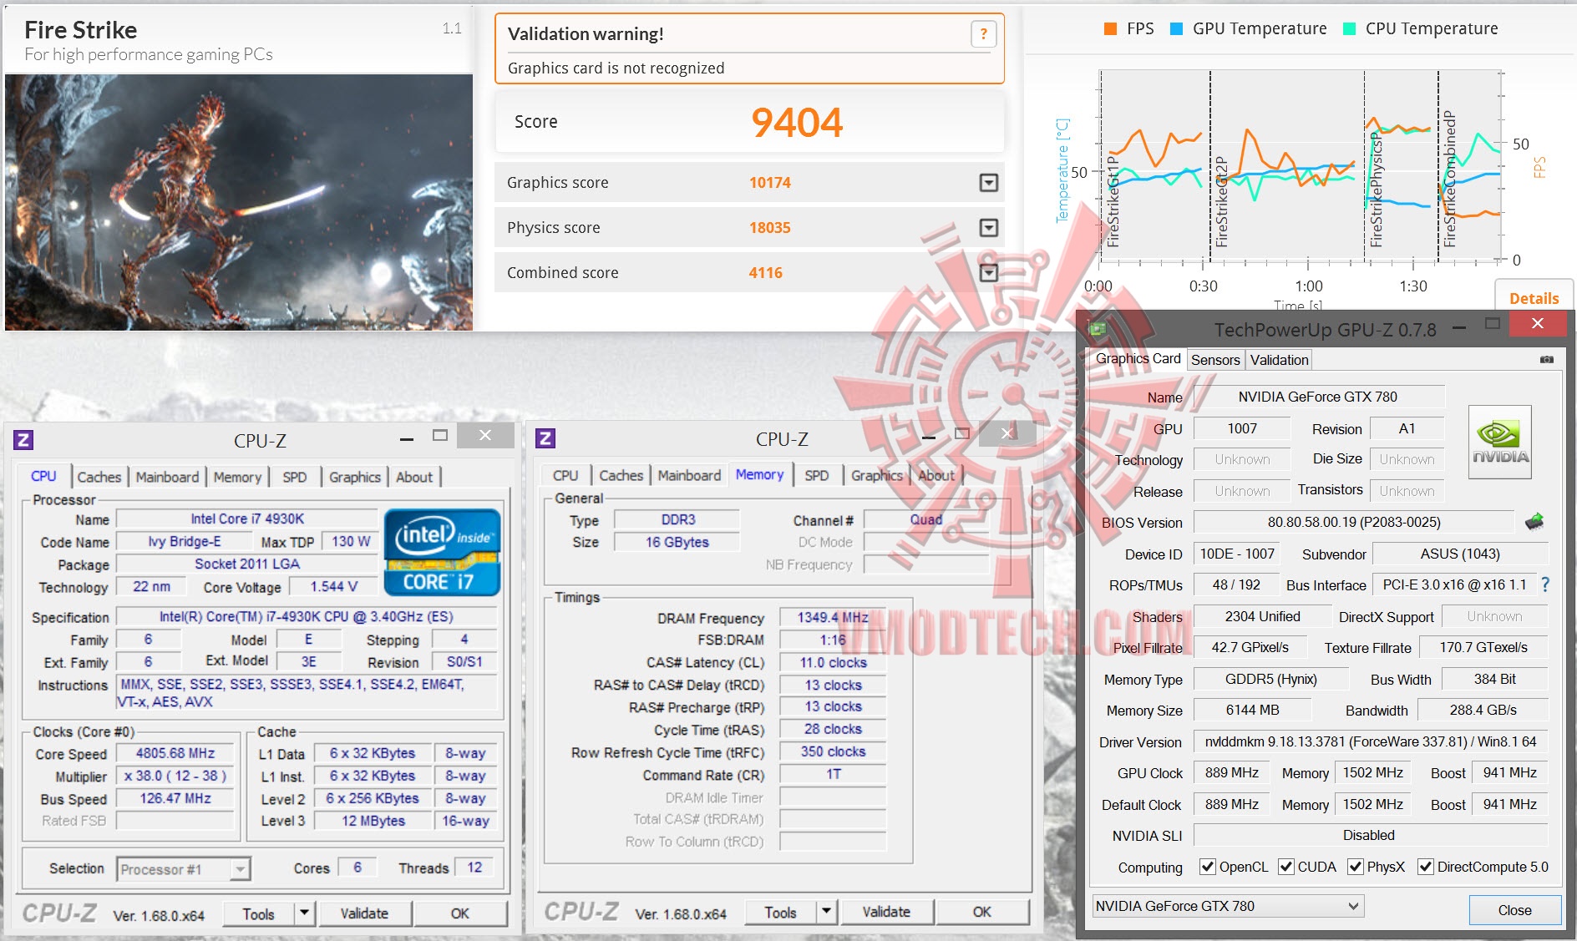This screenshot has height=941, width=1577.
Task: Click the GPU-Z screenshot camera icon
Action: point(1546,360)
